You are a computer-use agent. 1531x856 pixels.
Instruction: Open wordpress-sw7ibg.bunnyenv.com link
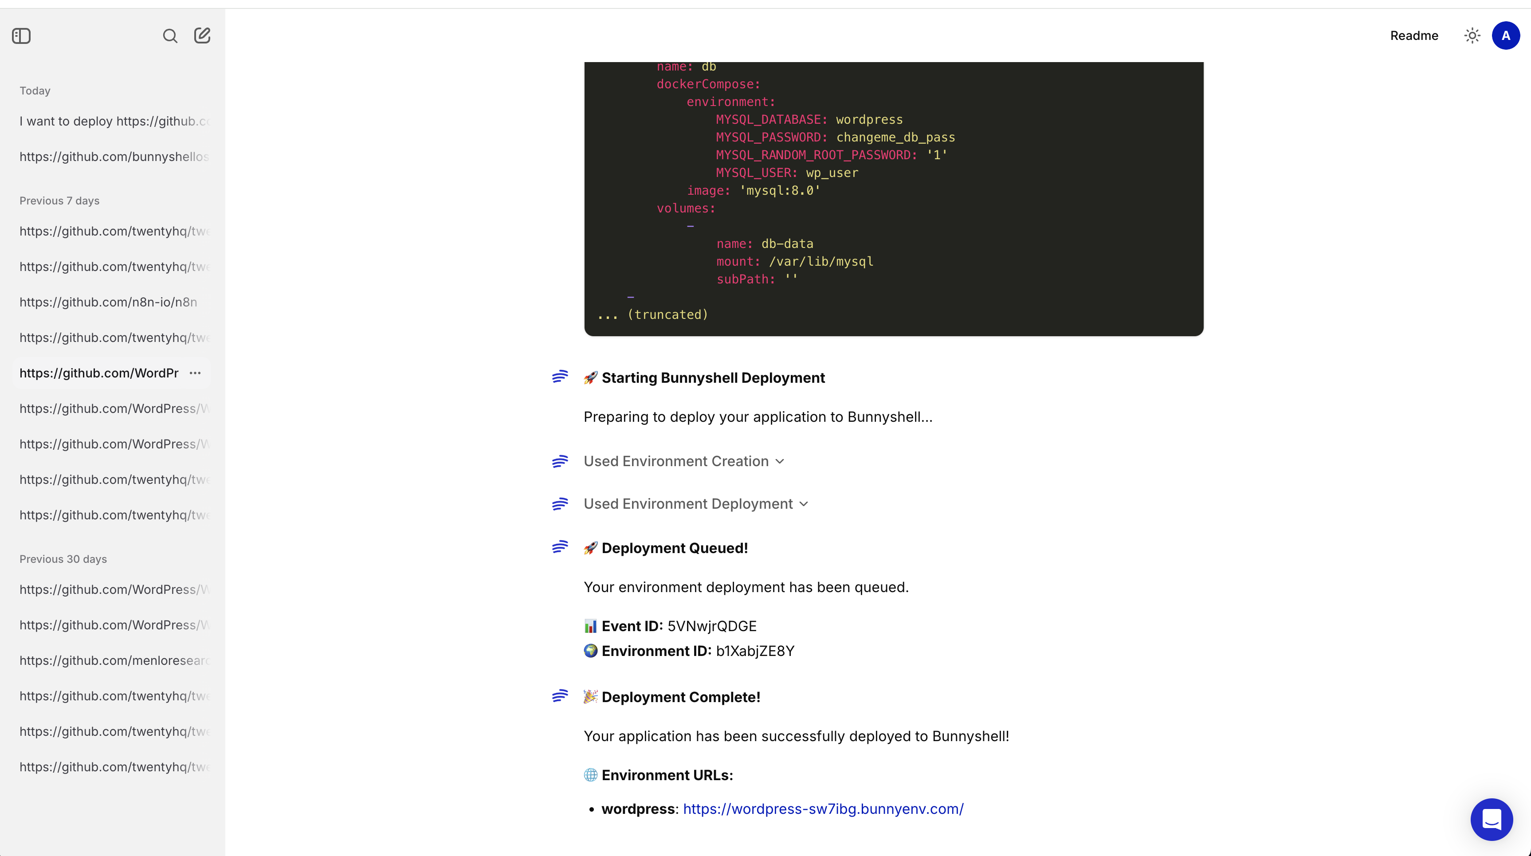823,809
